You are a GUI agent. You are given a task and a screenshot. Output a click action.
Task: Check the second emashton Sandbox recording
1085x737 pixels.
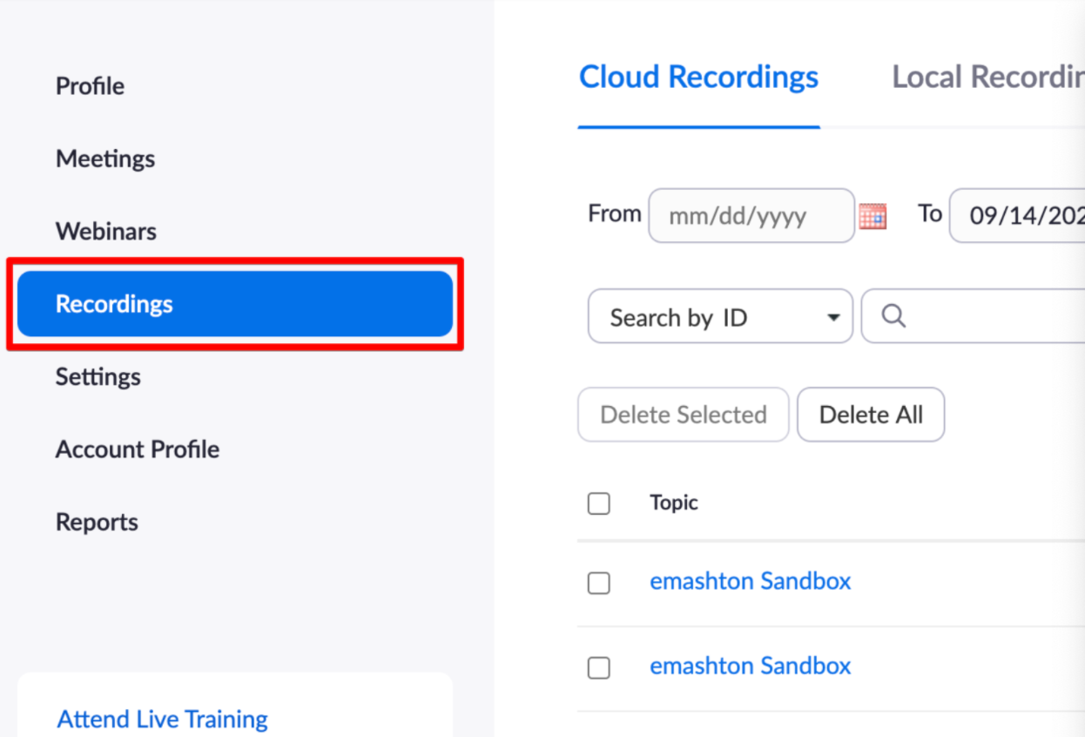(599, 667)
